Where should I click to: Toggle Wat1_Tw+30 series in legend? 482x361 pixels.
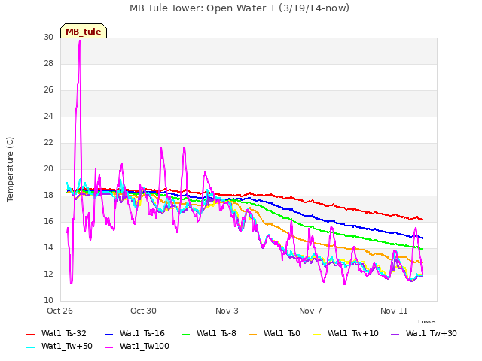pos(424,334)
